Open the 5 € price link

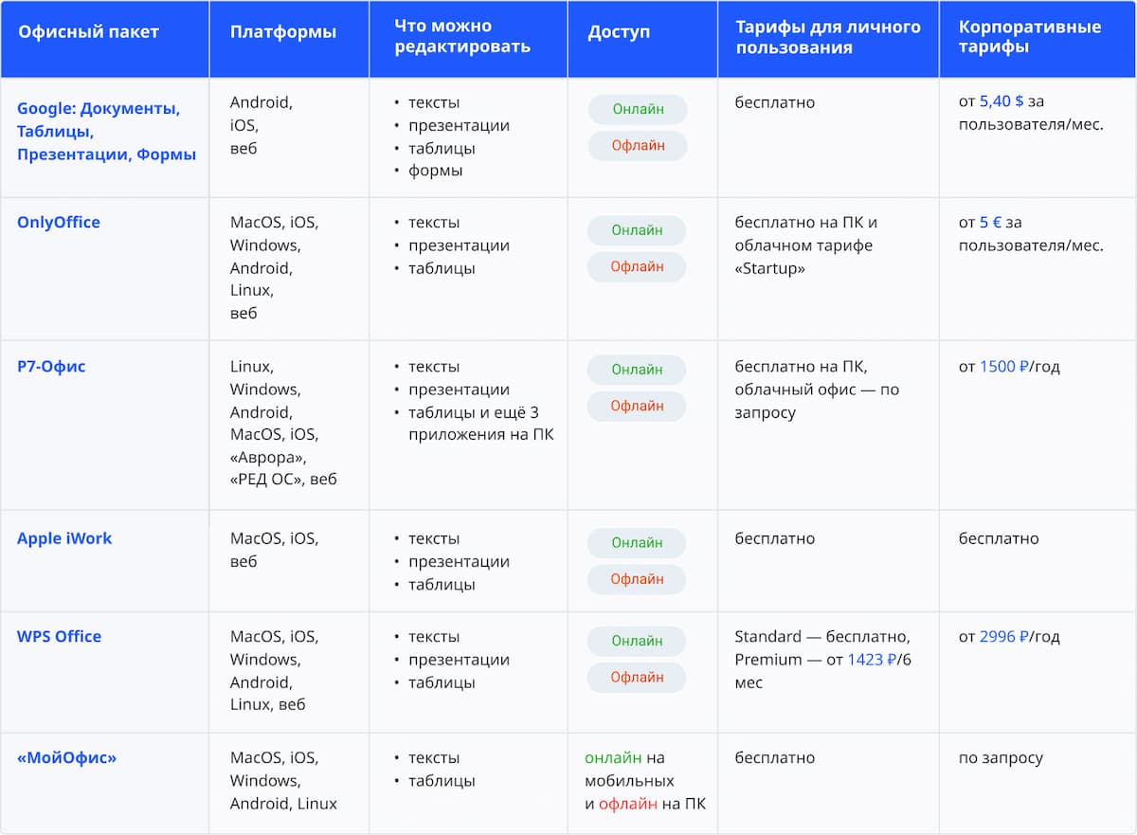click(x=990, y=223)
